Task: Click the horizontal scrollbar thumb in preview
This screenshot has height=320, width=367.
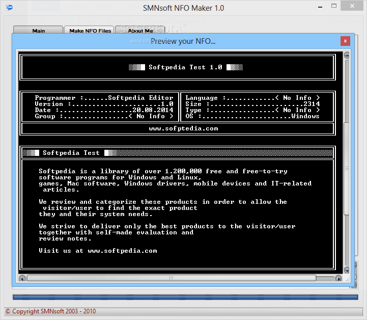Action: [x=172, y=278]
